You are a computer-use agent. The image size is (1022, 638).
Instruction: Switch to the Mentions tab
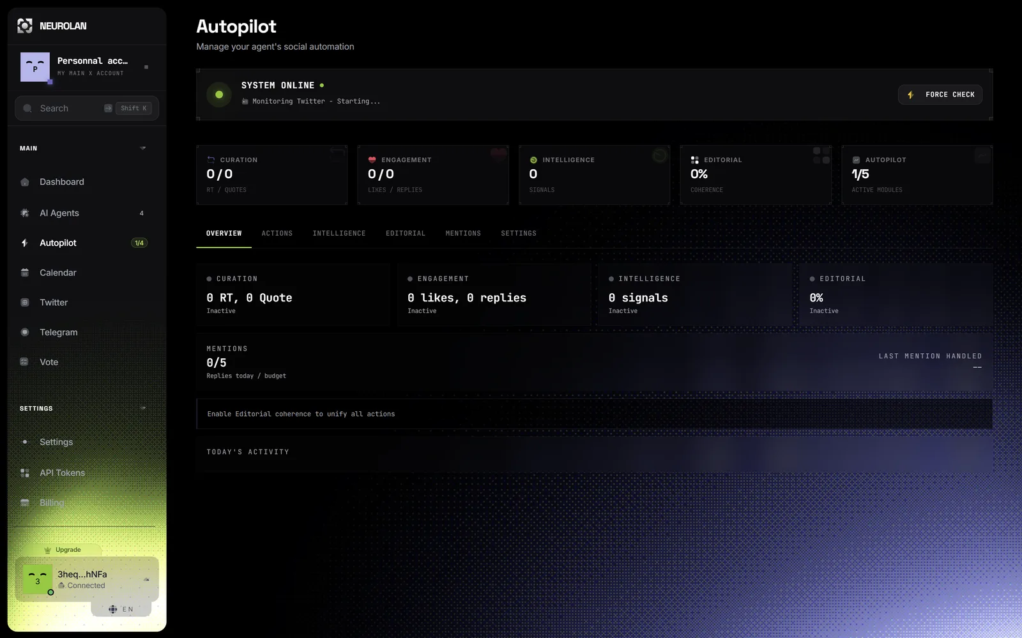(x=463, y=234)
